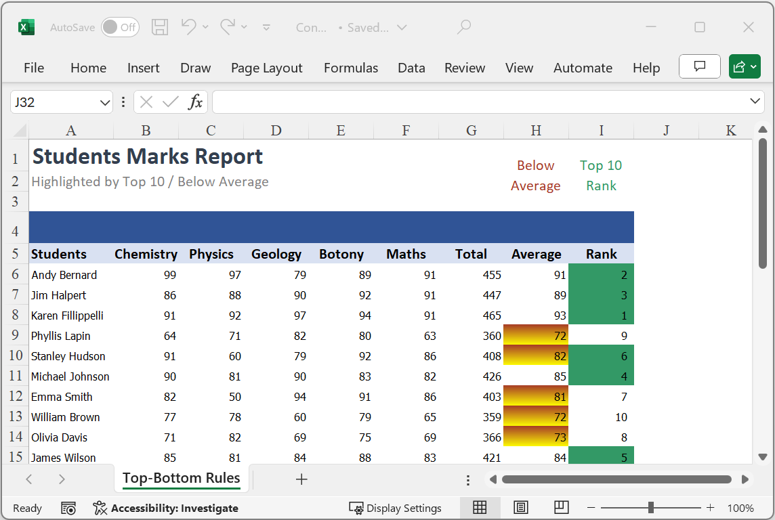Image resolution: width=775 pixels, height=520 pixels.
Task: Toggle the AutoSave switch
Action: 120,27
